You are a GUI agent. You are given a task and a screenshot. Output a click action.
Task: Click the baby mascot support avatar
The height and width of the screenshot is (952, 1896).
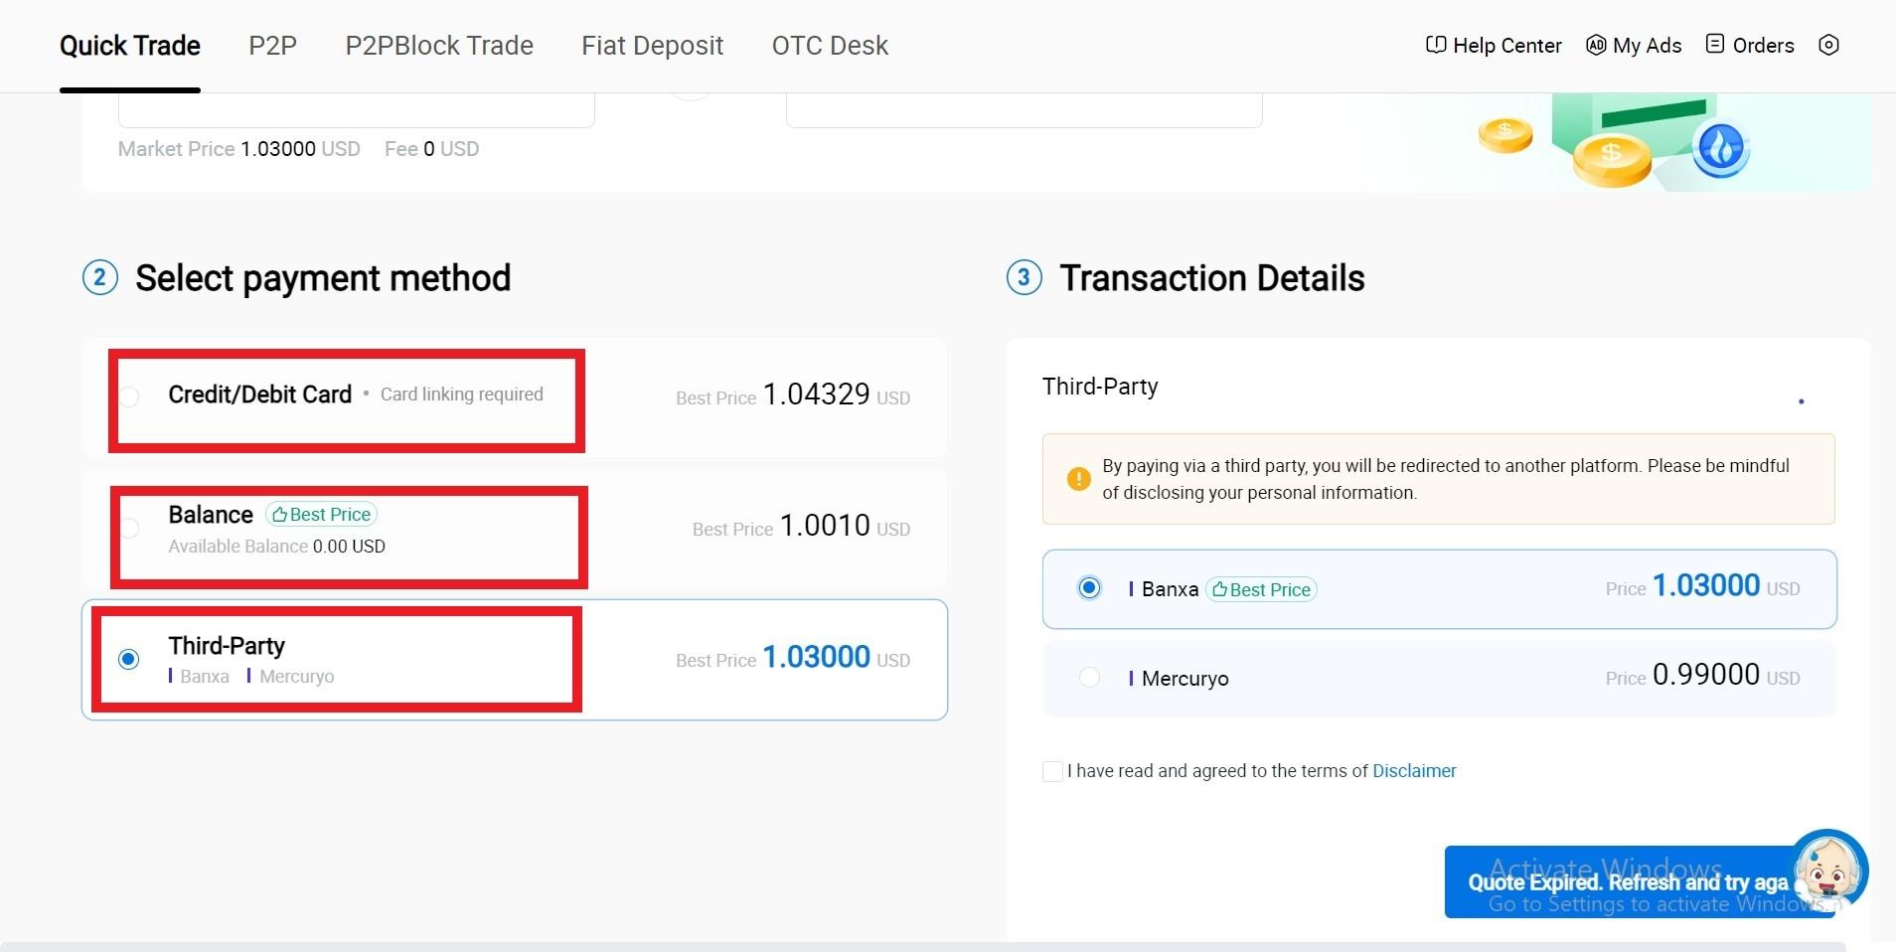[x=1828, y=872]
